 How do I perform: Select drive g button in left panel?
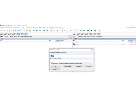tap(18, 34)
